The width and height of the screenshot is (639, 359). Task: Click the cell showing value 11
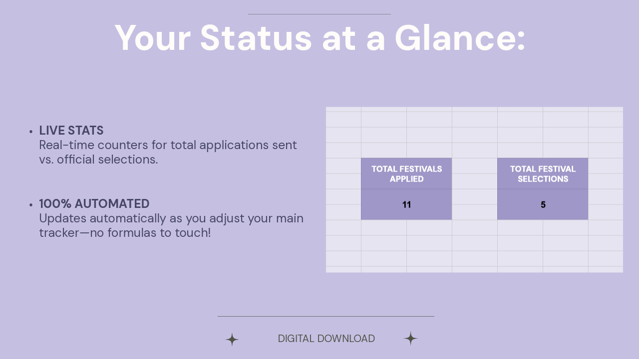point(406,204)
